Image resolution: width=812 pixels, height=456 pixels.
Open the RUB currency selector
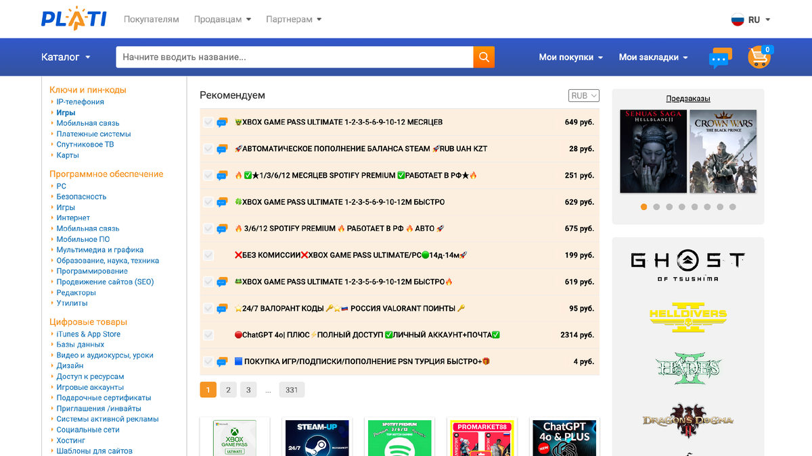click(x=584, y=96)
